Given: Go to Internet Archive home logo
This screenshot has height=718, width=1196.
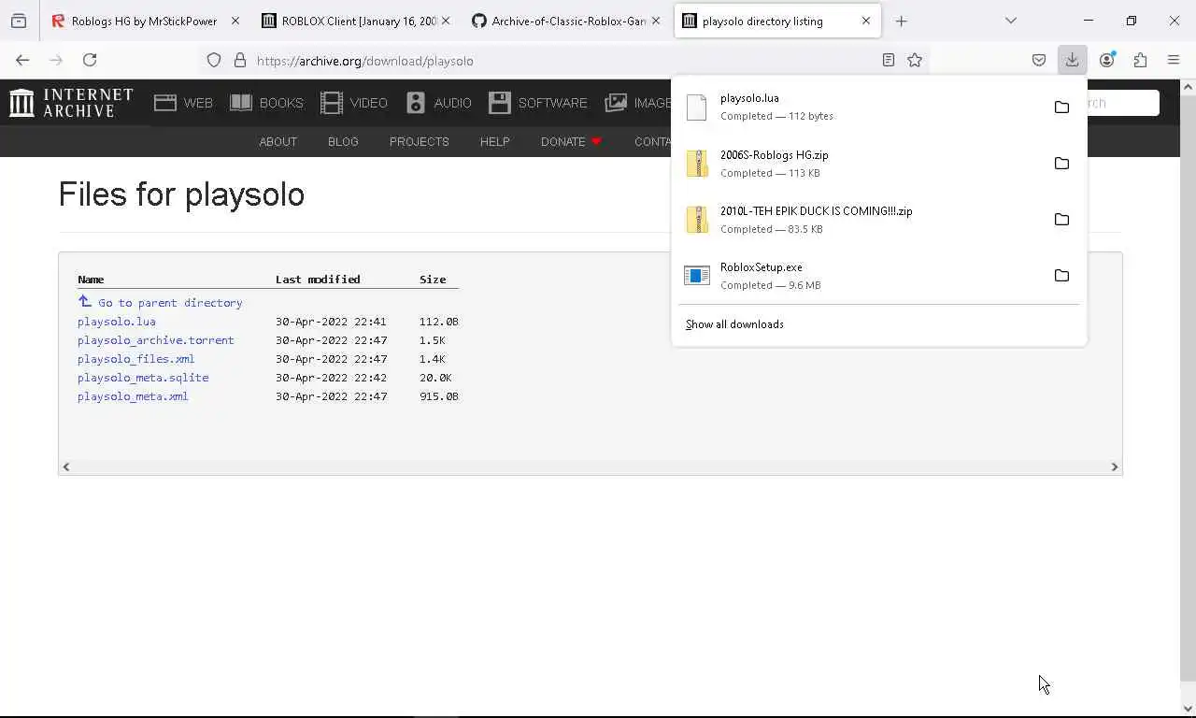Looking at the screenshot, I should coord(71,103).
